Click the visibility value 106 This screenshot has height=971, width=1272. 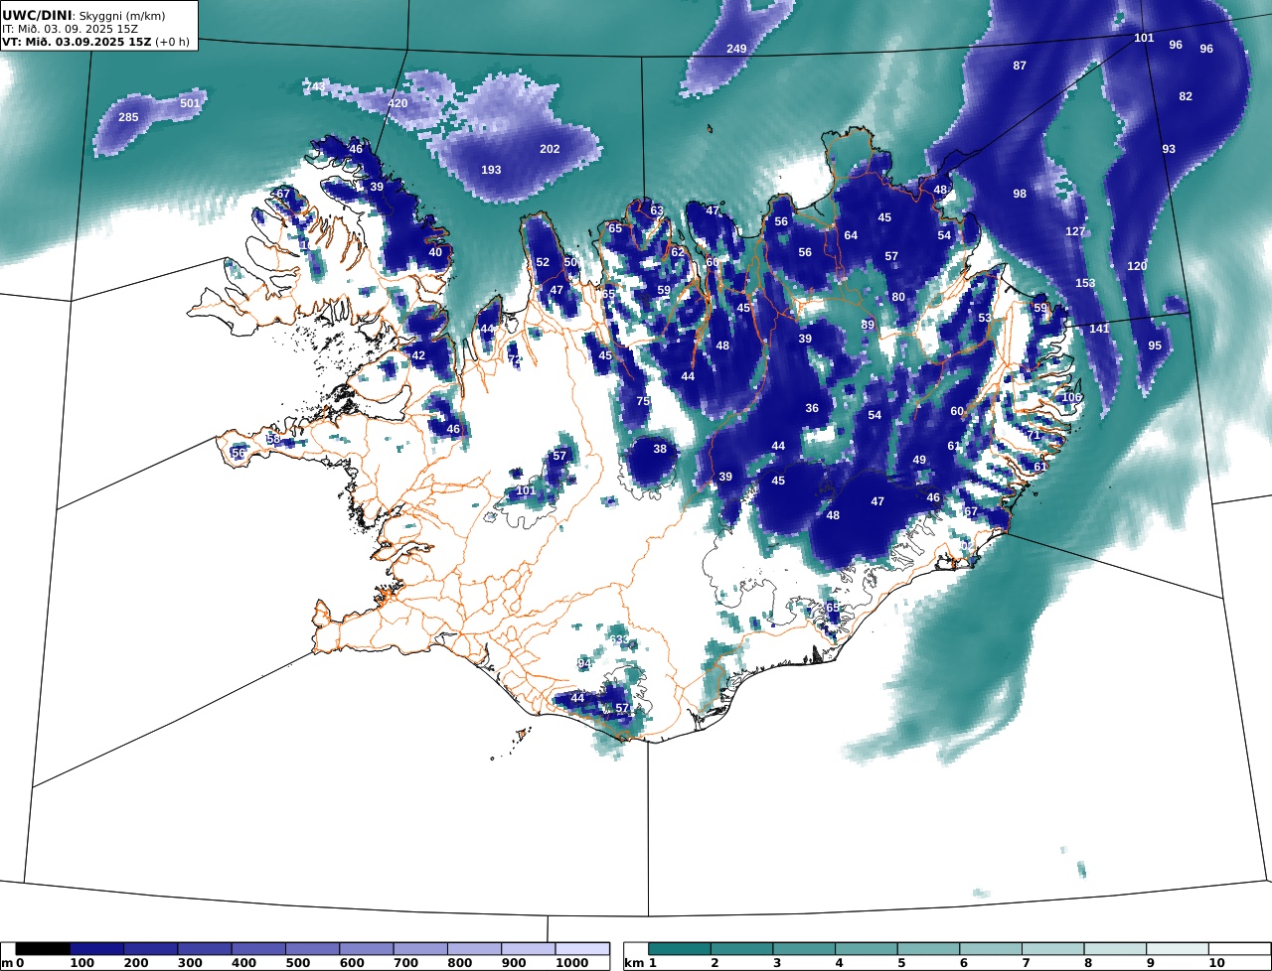(x=1071, y=397)
